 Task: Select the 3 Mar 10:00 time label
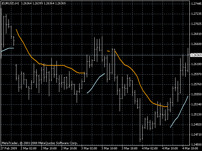point(110,148)
